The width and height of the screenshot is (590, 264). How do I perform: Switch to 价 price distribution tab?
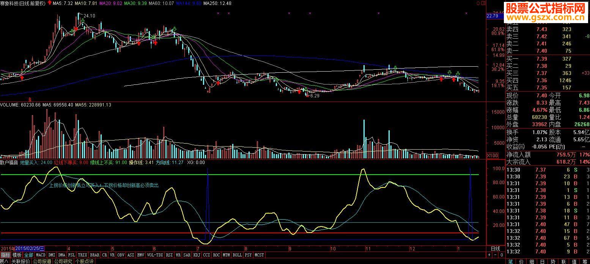tap(521, 261)
